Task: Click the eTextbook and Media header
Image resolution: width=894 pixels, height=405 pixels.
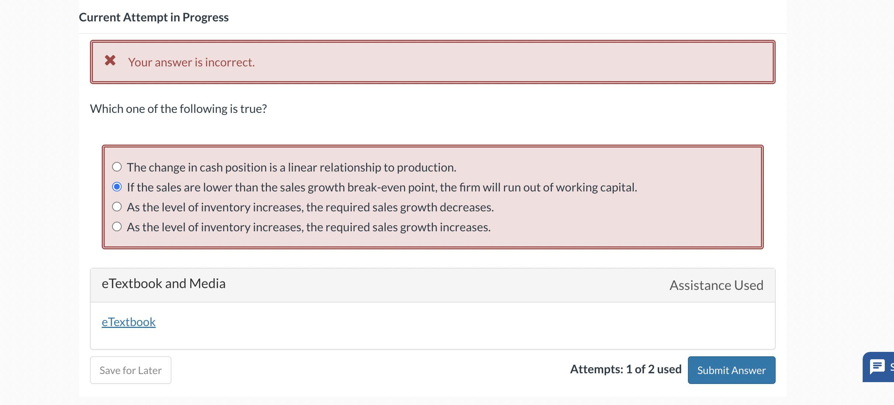Action: pyautogui.click(x=164, y=283)
